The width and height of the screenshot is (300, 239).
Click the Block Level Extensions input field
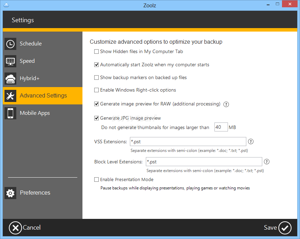coord(204,162)
